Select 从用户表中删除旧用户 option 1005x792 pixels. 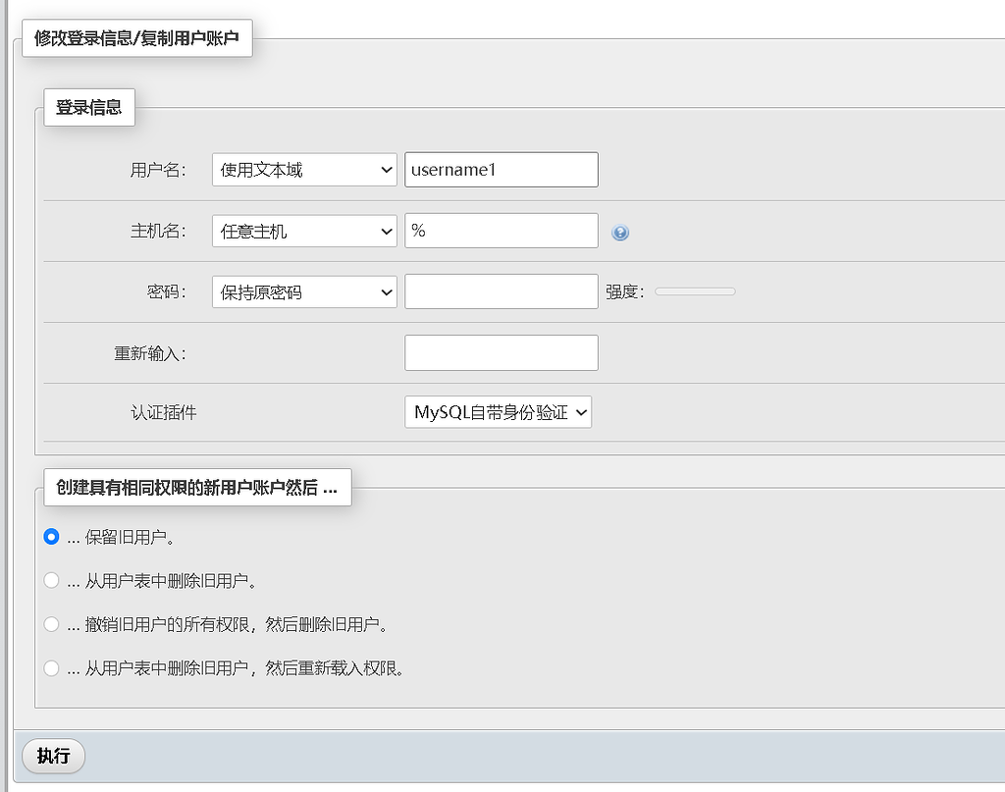coord(51,580)
